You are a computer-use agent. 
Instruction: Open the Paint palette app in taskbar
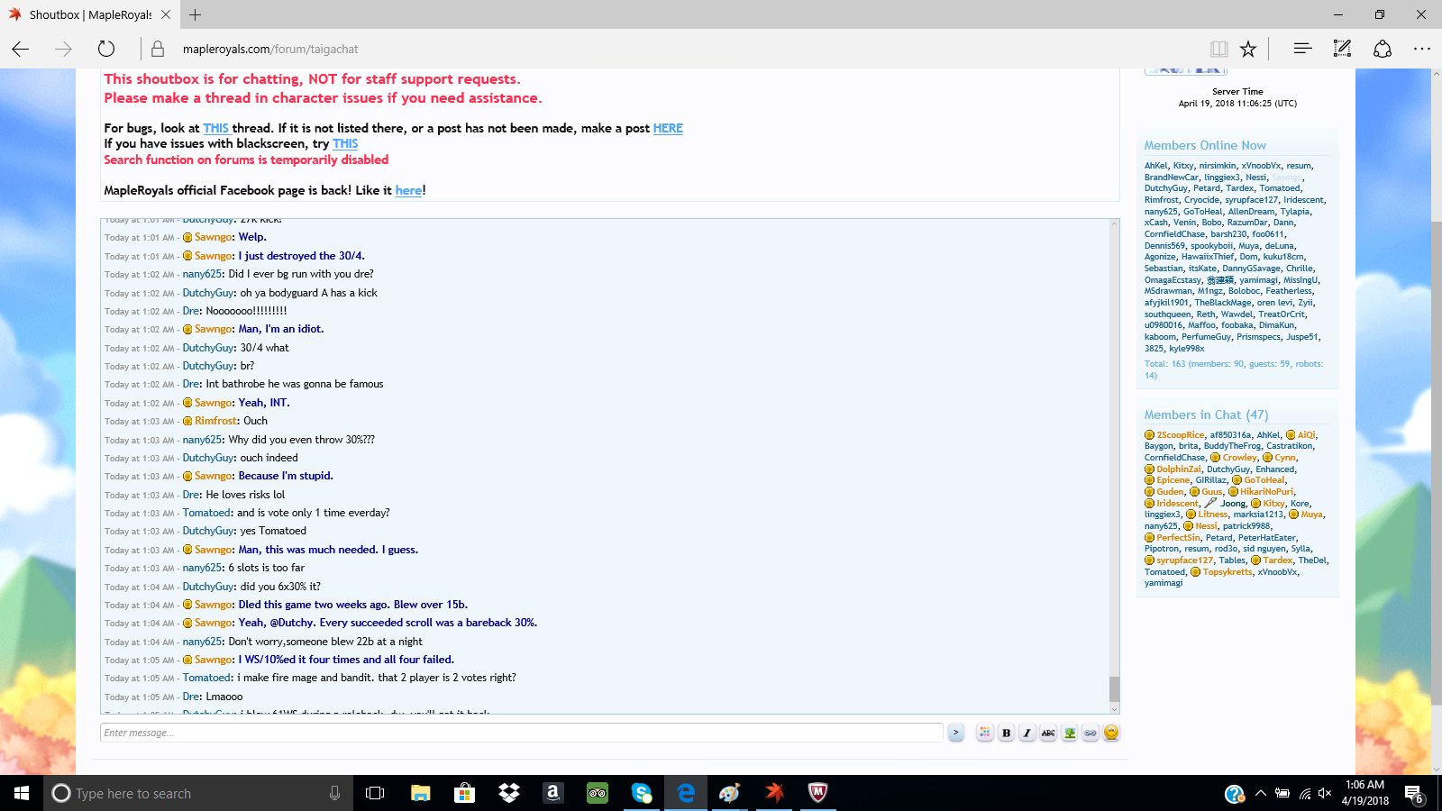(x=729, y=793)
